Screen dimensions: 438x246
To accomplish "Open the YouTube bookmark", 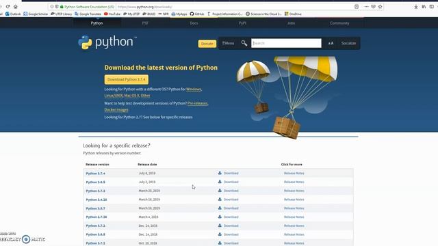I will [x=112, y=14].
